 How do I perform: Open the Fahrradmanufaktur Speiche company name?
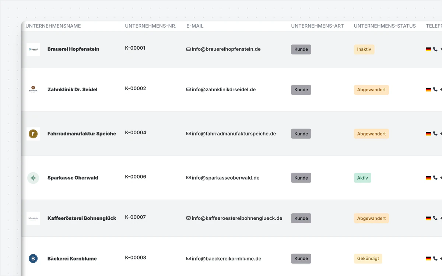pyautogui.click(x=82, y=134)
